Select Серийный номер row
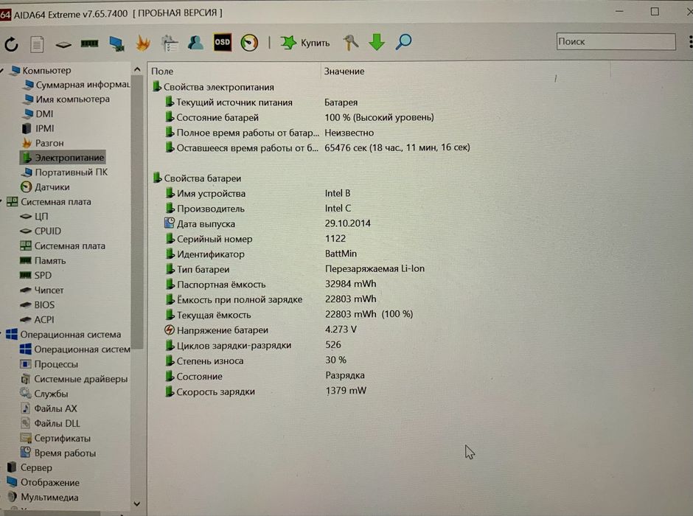 tap(256, 239)
